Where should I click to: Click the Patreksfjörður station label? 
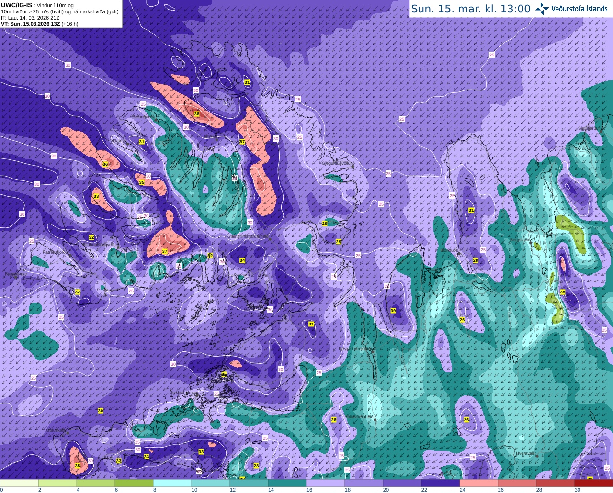point(57,252)
